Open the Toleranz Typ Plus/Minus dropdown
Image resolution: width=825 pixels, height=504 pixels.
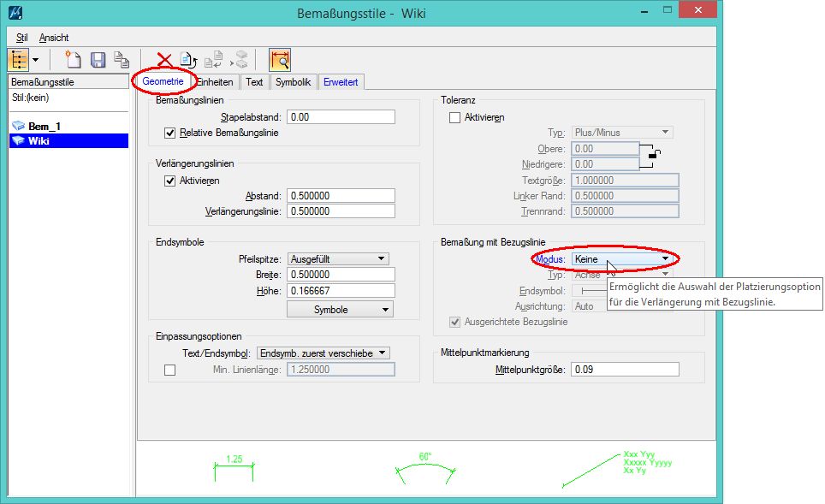(x=622, y=133)
